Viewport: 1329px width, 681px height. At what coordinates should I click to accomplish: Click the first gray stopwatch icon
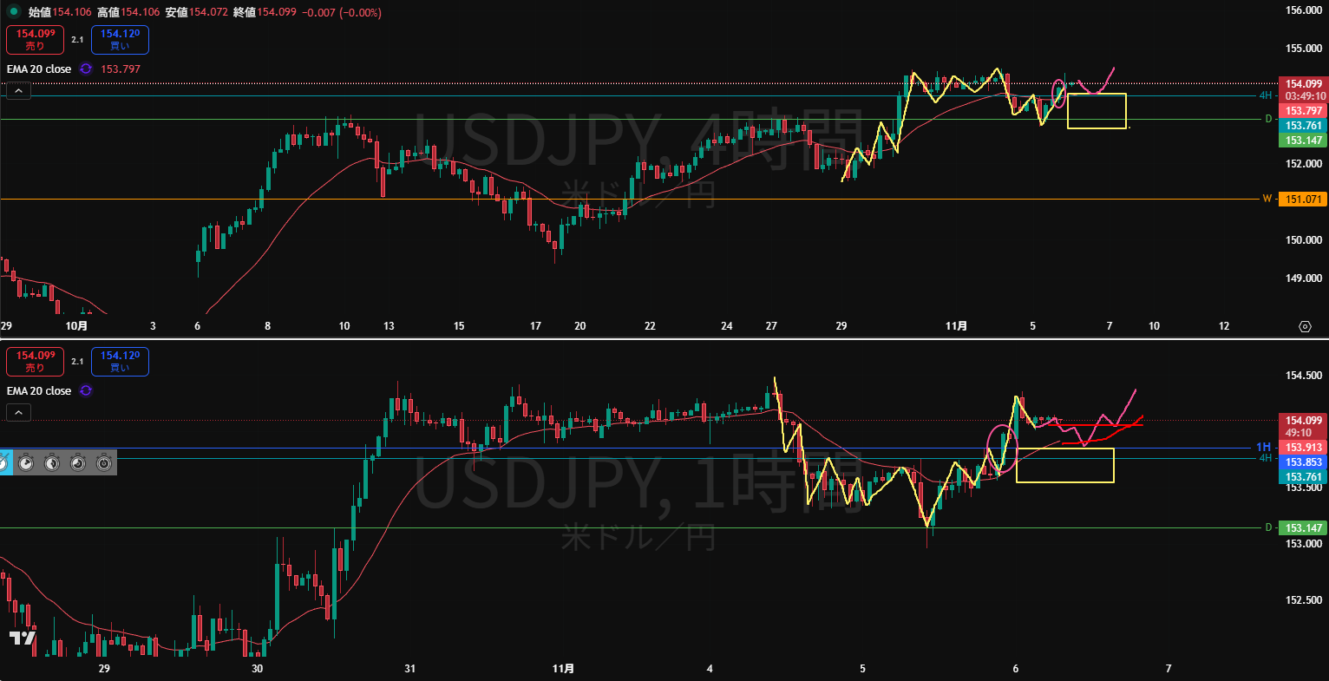click(26, 463)
